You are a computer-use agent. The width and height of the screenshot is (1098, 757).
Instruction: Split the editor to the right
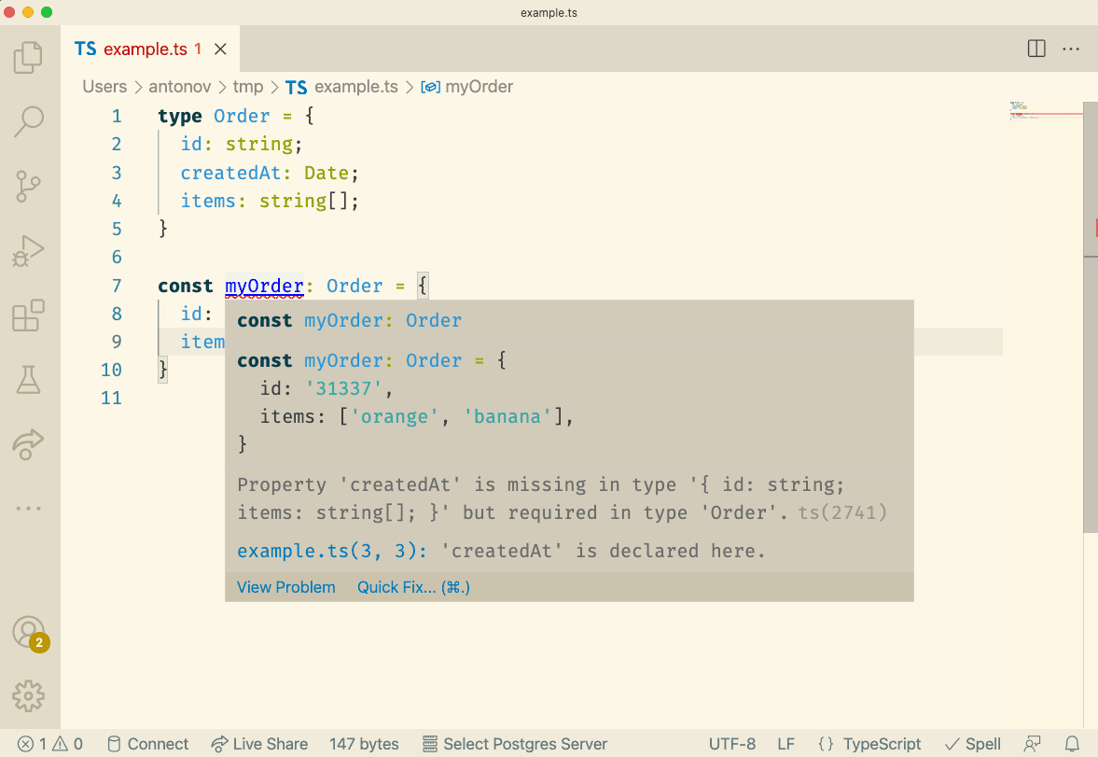[x=1035, y=49]
